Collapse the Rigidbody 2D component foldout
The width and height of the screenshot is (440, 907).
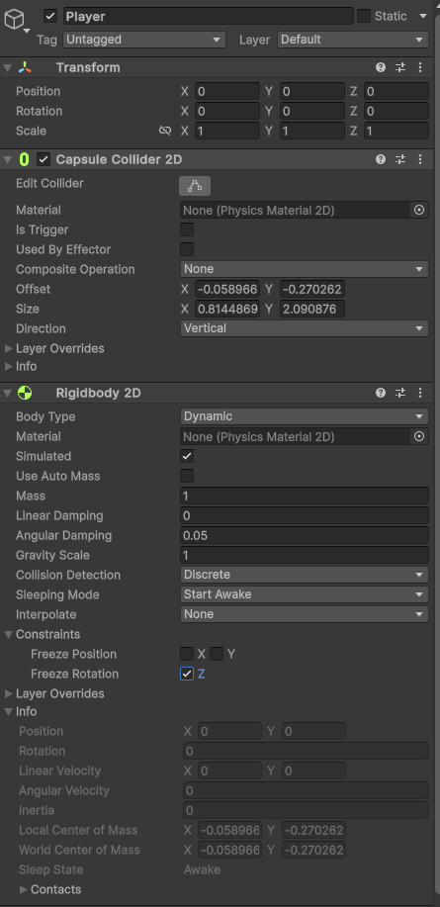pos(8,393)
